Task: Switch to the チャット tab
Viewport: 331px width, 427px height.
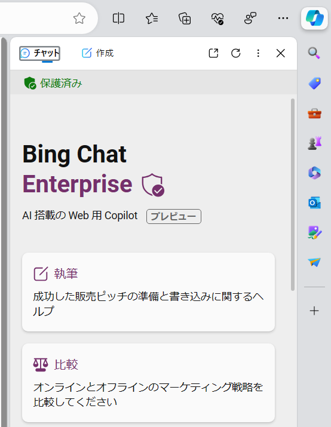Action: [40, 53]
